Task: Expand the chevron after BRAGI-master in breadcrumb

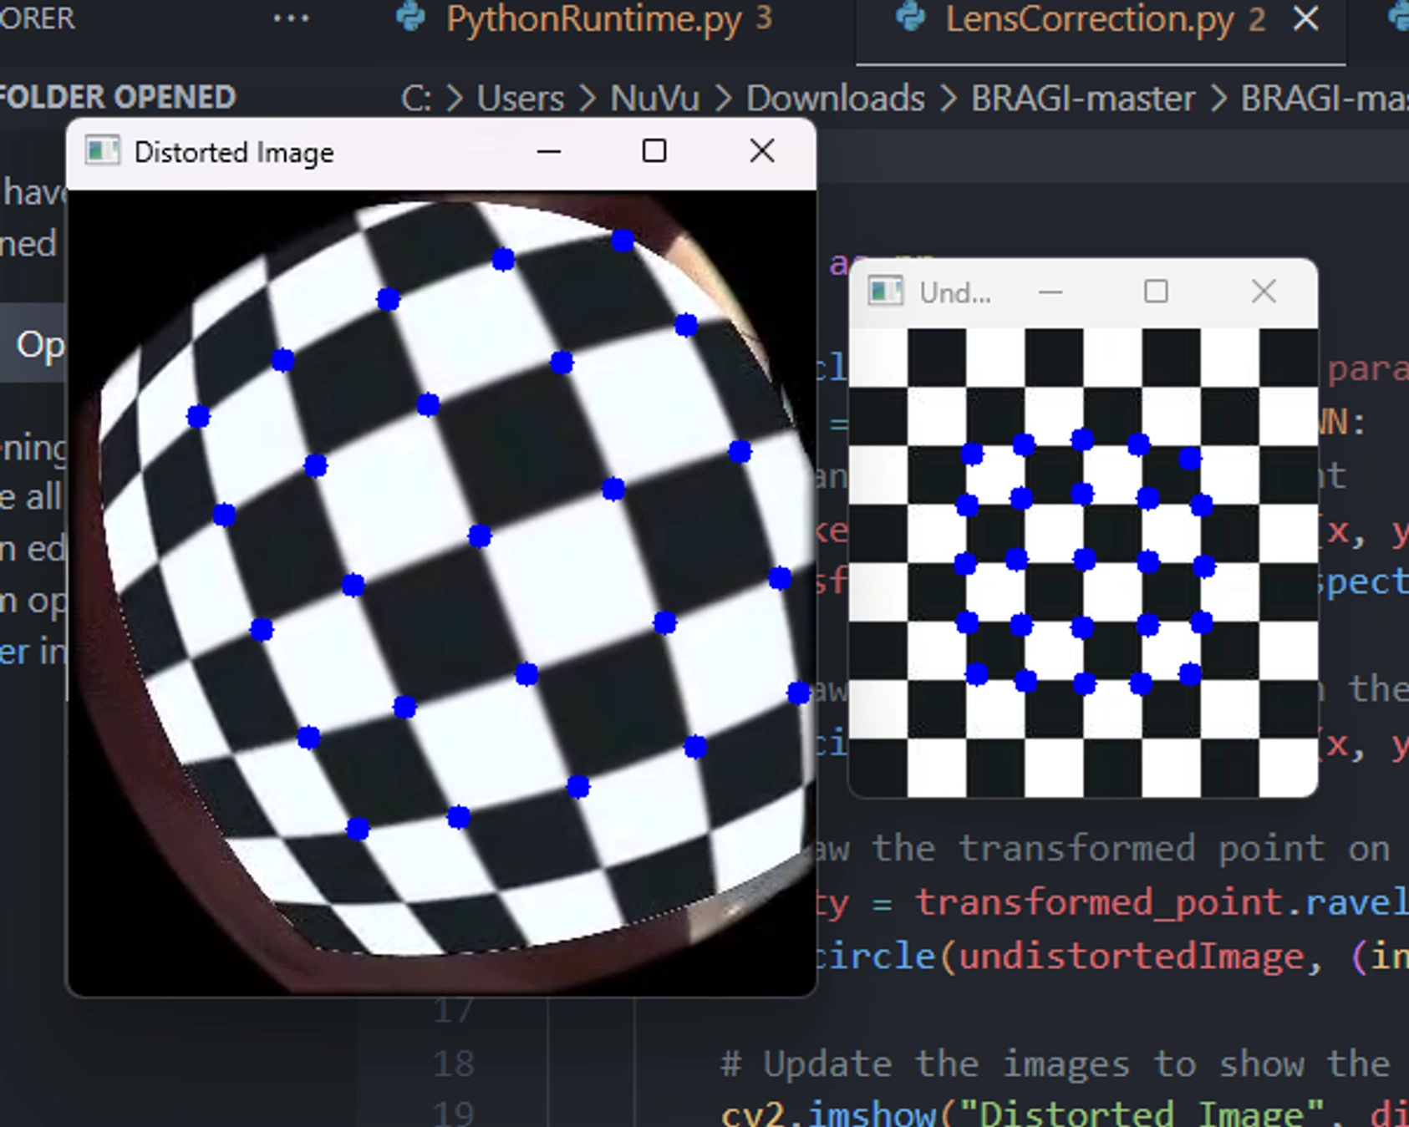Action: pyautogui.click(x=1219, y=98)
